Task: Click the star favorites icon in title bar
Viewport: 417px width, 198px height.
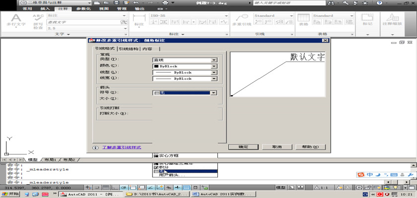Action: point(365,3)
